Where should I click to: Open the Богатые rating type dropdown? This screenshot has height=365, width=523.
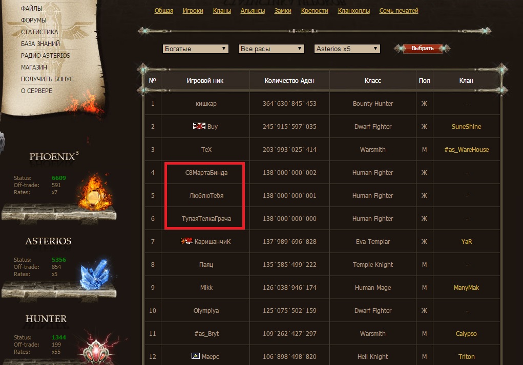(196, 49)
